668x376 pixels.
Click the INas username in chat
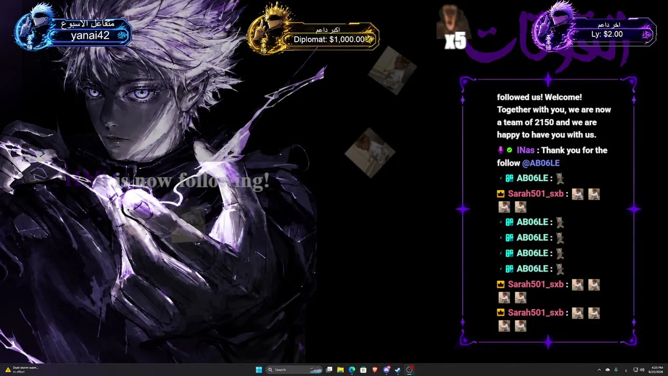click(x=526, y=150)
